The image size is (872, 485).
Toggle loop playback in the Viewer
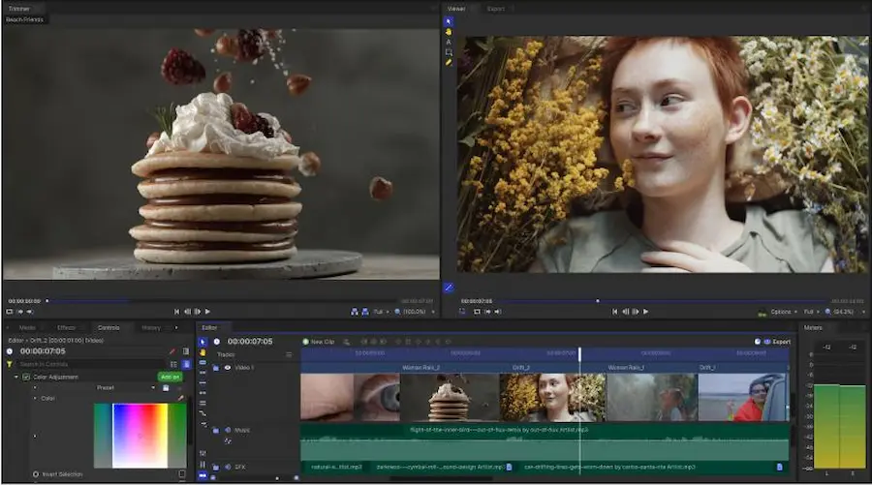click(477, 312)
